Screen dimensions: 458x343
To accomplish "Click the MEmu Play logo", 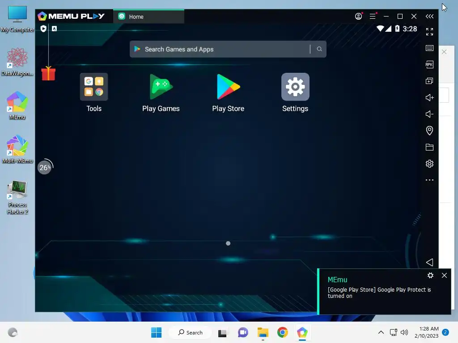I will 71,16.
